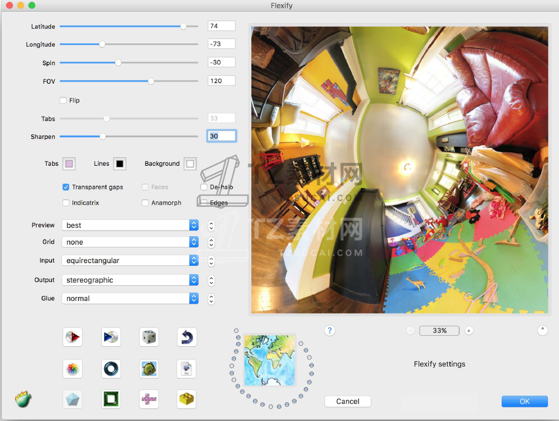Uncheck Transparent gaps
Image resolution: width=559 pixels, height=421 pixels.
click(x=66, y=187)
